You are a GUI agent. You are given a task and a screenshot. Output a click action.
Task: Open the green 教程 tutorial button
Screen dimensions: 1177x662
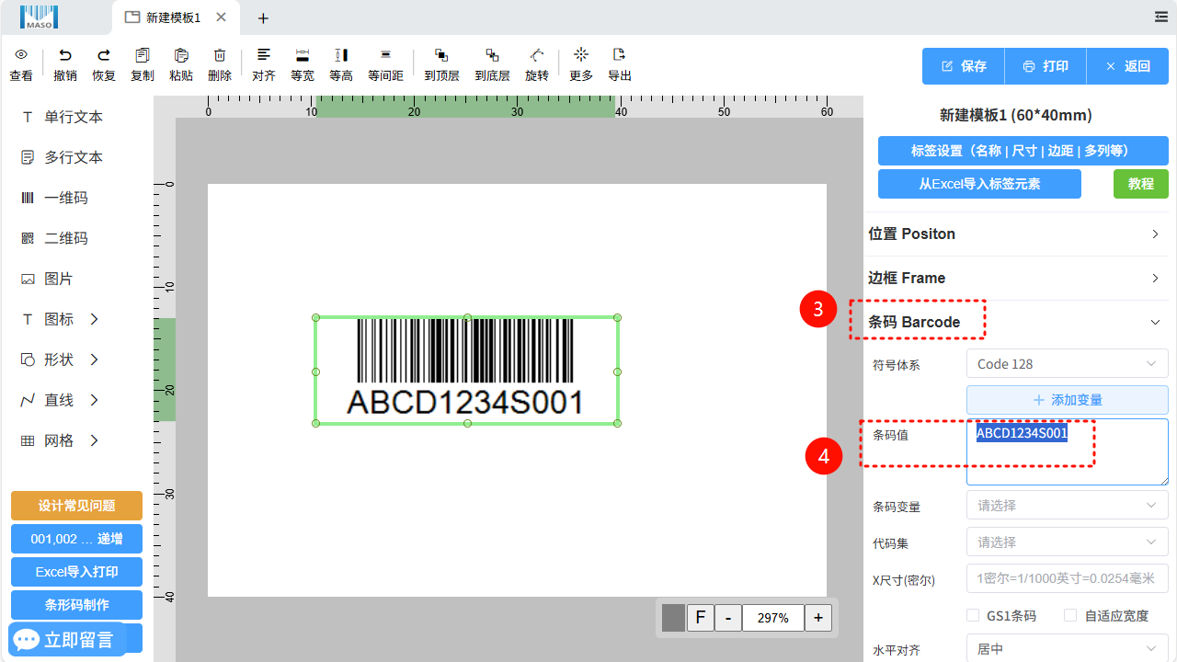pos(1141,184)
